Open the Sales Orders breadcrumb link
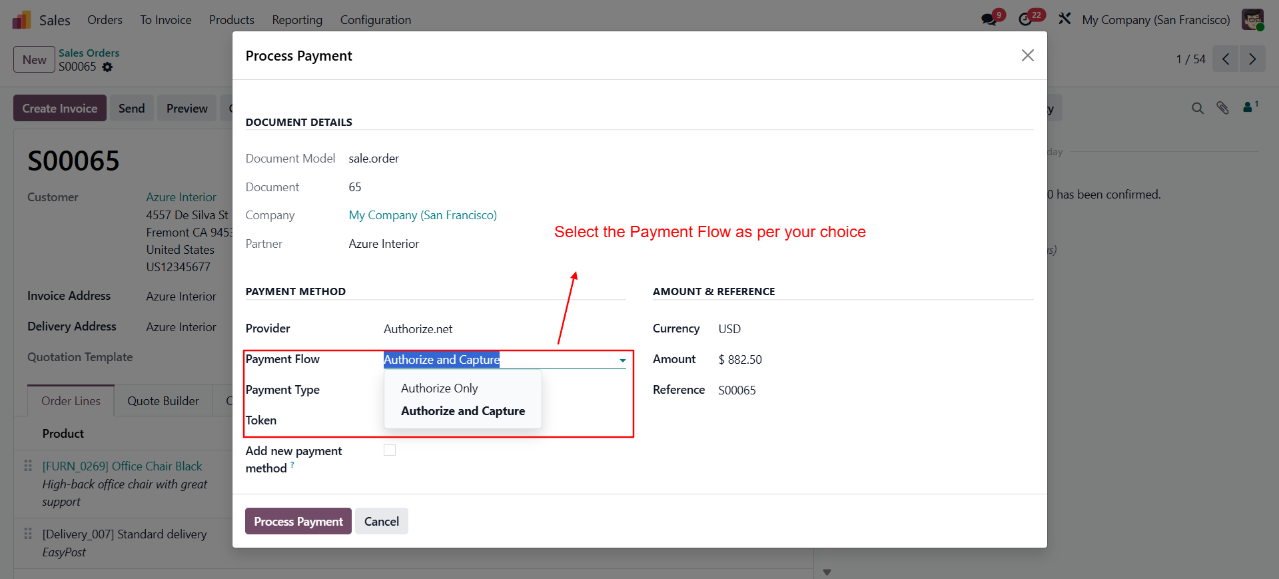The height and width of the screenshot is (579, 1279). 89,53
